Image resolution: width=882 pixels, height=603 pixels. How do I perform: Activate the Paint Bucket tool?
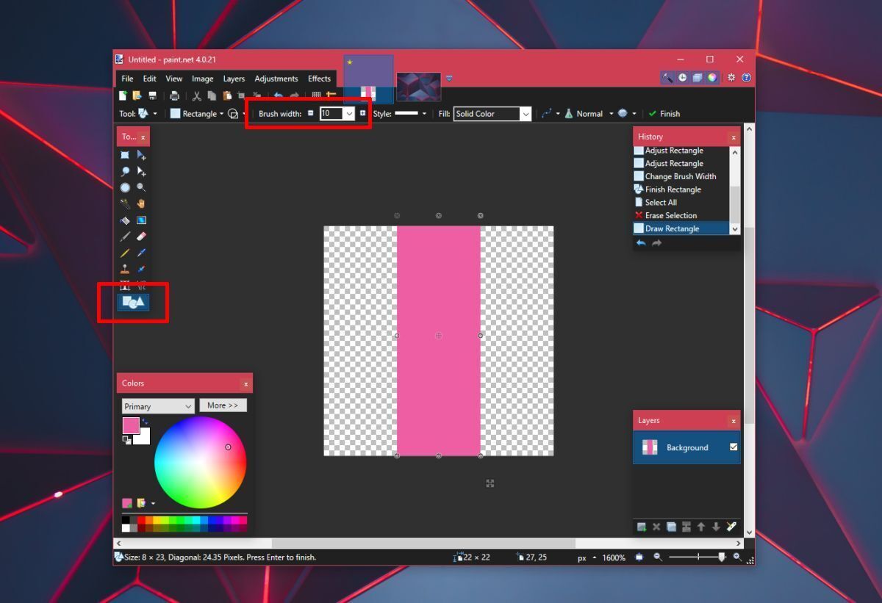click(125, 220)
